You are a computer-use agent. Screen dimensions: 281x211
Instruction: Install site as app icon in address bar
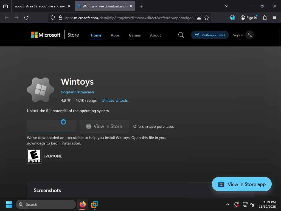click(x=199, y=18)
